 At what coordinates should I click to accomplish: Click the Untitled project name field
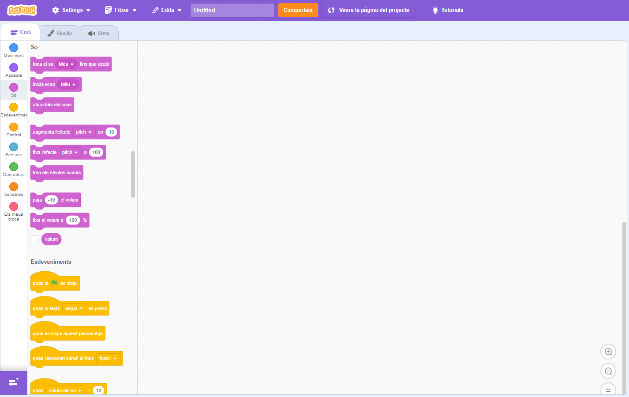pyautogui.click(x=232, y=10)
